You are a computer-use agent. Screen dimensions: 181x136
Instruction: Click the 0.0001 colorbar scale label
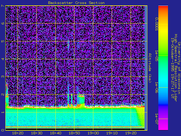[156, 24]
